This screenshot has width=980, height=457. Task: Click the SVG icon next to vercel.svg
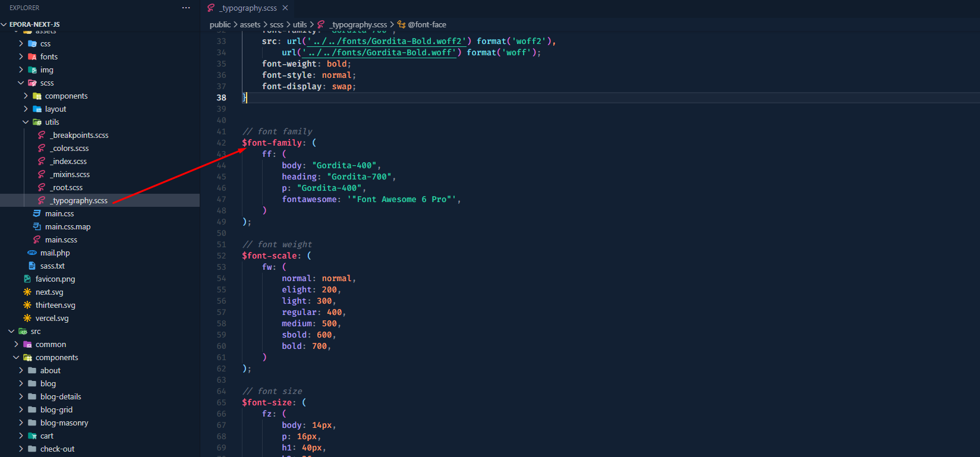click(27, 318)
